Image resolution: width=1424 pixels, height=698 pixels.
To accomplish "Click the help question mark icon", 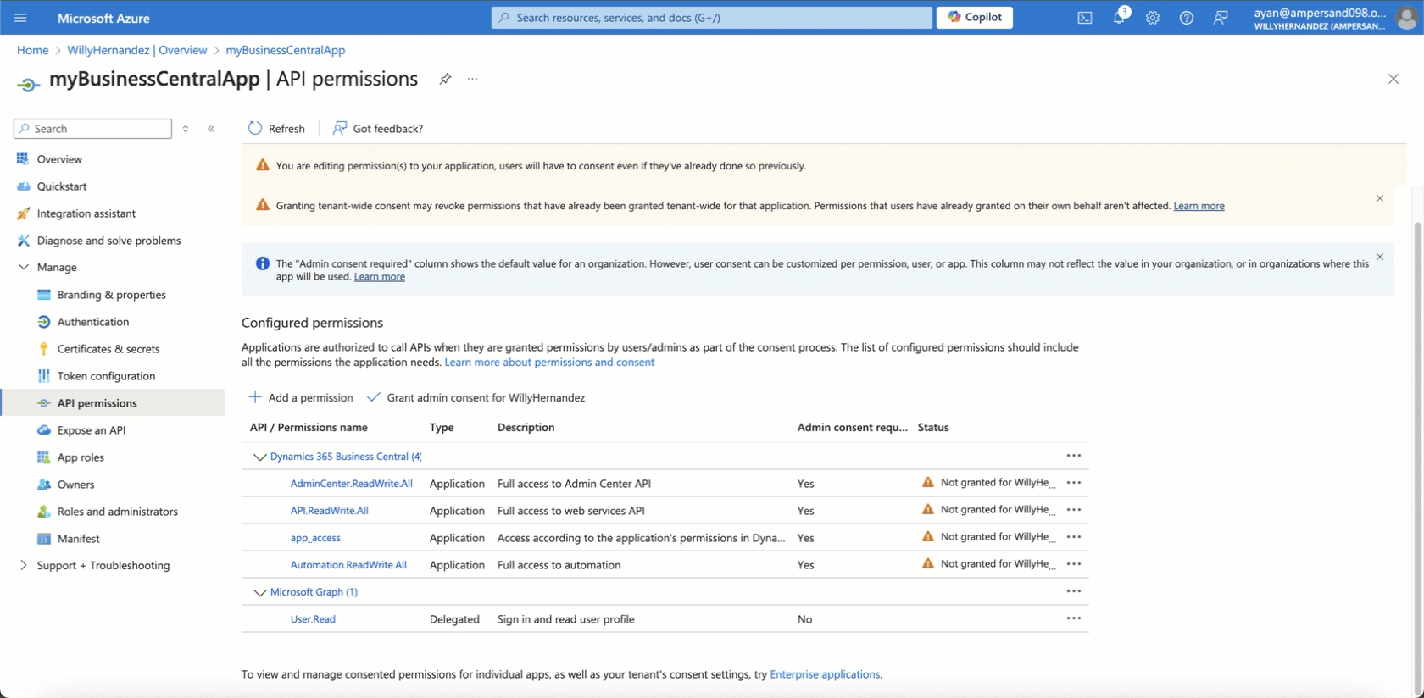I will click(1186, 18).
